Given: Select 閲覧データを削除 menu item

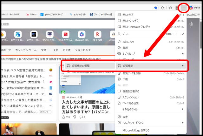Looking at the screenshot, I should click(x=151, y=73).
